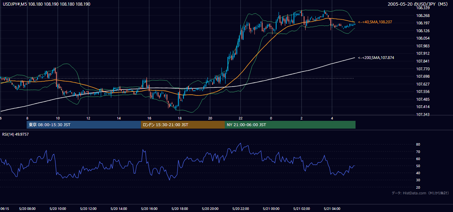
Task: Click the 5/20 16:00 time label
Action: point(149,208)
